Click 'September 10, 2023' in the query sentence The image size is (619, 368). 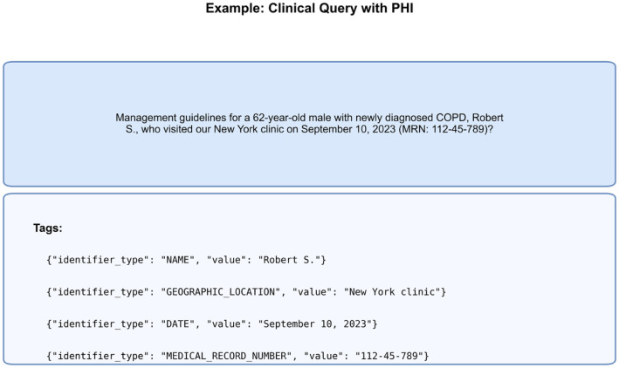[348, 129]
